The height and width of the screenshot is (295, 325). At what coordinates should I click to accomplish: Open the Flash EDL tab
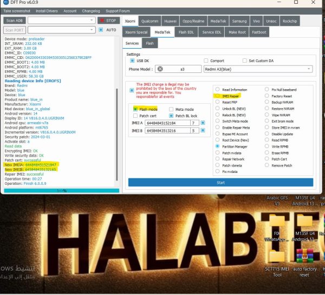click(x=186, y=32)
